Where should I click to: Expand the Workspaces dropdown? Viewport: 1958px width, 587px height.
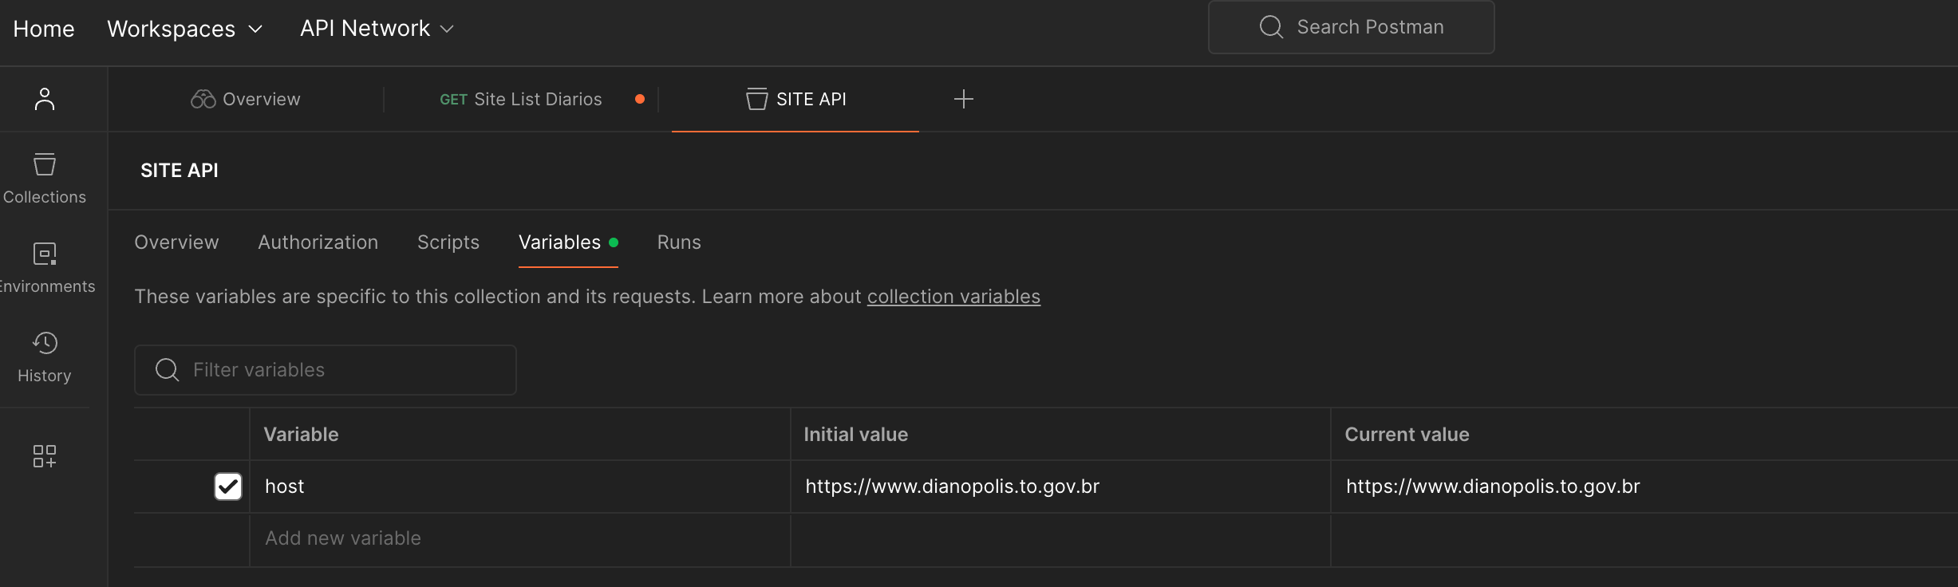tap(185, 29)
